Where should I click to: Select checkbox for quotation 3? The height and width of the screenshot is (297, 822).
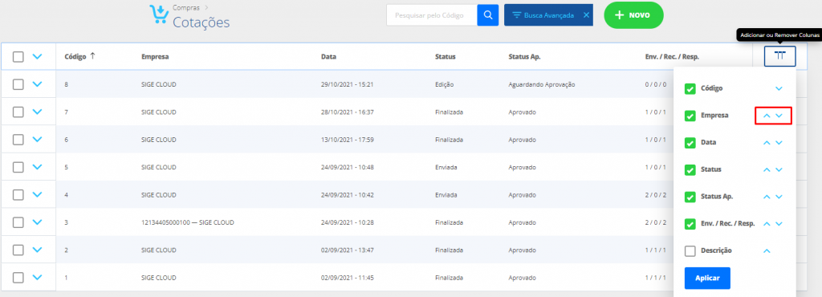coord(18,222)
